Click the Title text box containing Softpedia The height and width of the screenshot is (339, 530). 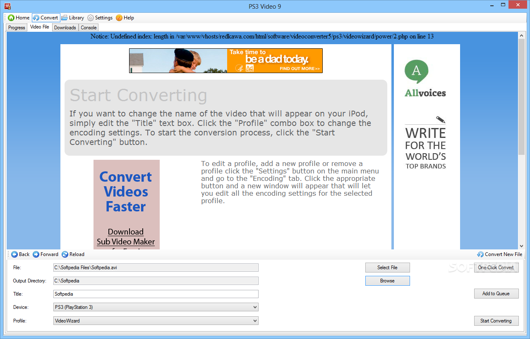click(156, 294)
